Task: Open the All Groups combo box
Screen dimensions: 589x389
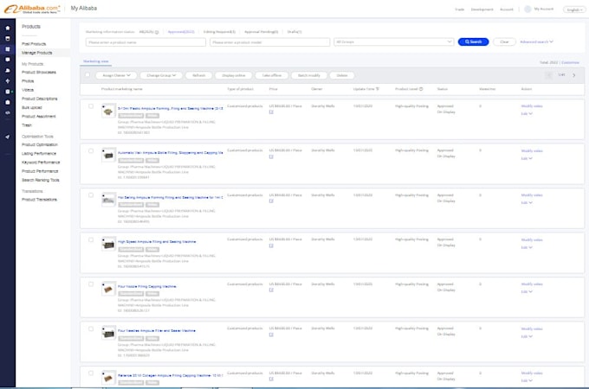Action: click(x=393, y=42)
